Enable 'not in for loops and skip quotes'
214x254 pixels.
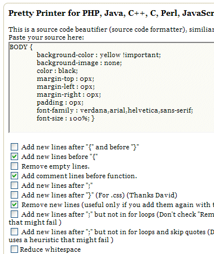point(14,231)
